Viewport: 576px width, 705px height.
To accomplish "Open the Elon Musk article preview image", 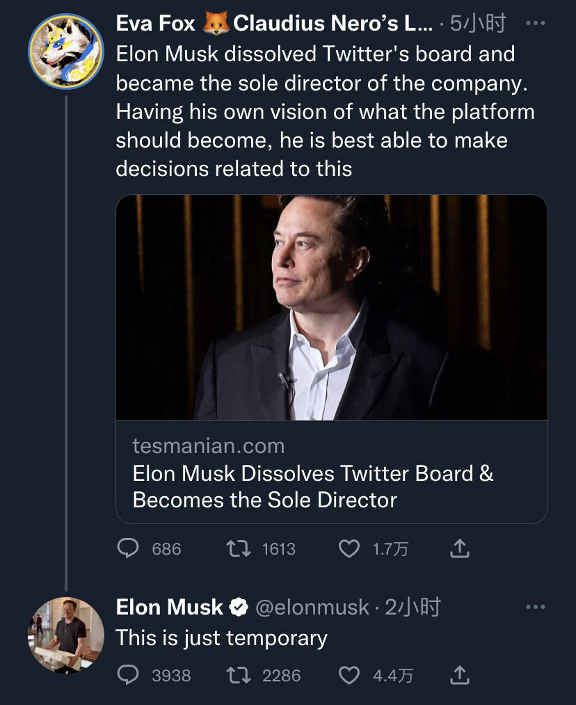I will (x=332, y=308).
